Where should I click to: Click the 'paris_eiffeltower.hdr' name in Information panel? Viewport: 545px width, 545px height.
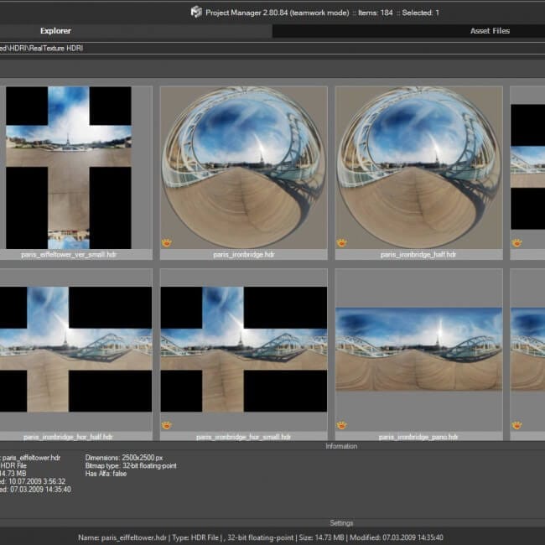click(31, 458)
